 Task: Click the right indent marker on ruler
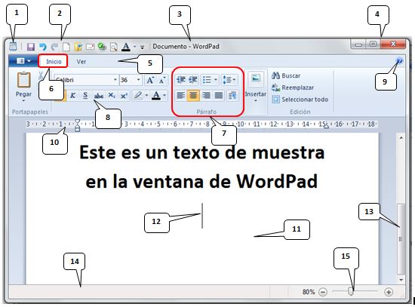(326, 127)
